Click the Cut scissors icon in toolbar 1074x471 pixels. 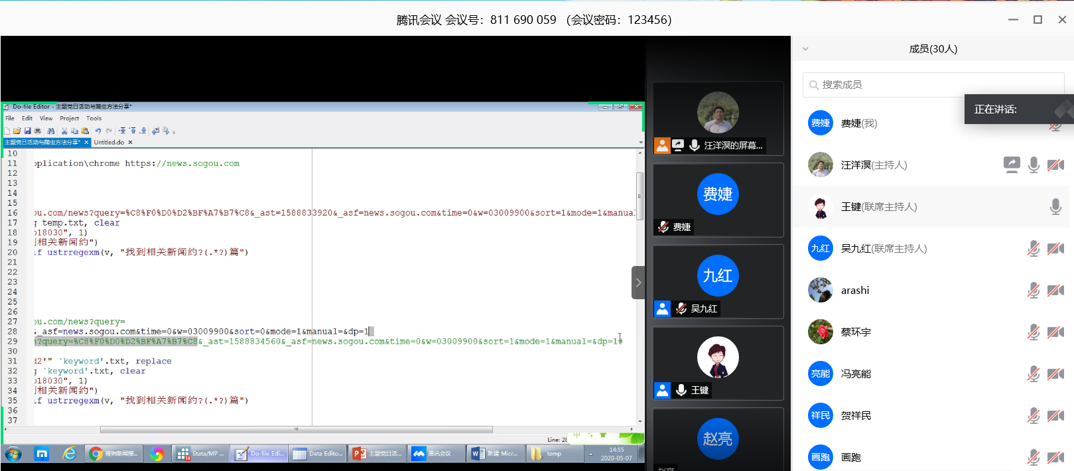coord(64,131)
